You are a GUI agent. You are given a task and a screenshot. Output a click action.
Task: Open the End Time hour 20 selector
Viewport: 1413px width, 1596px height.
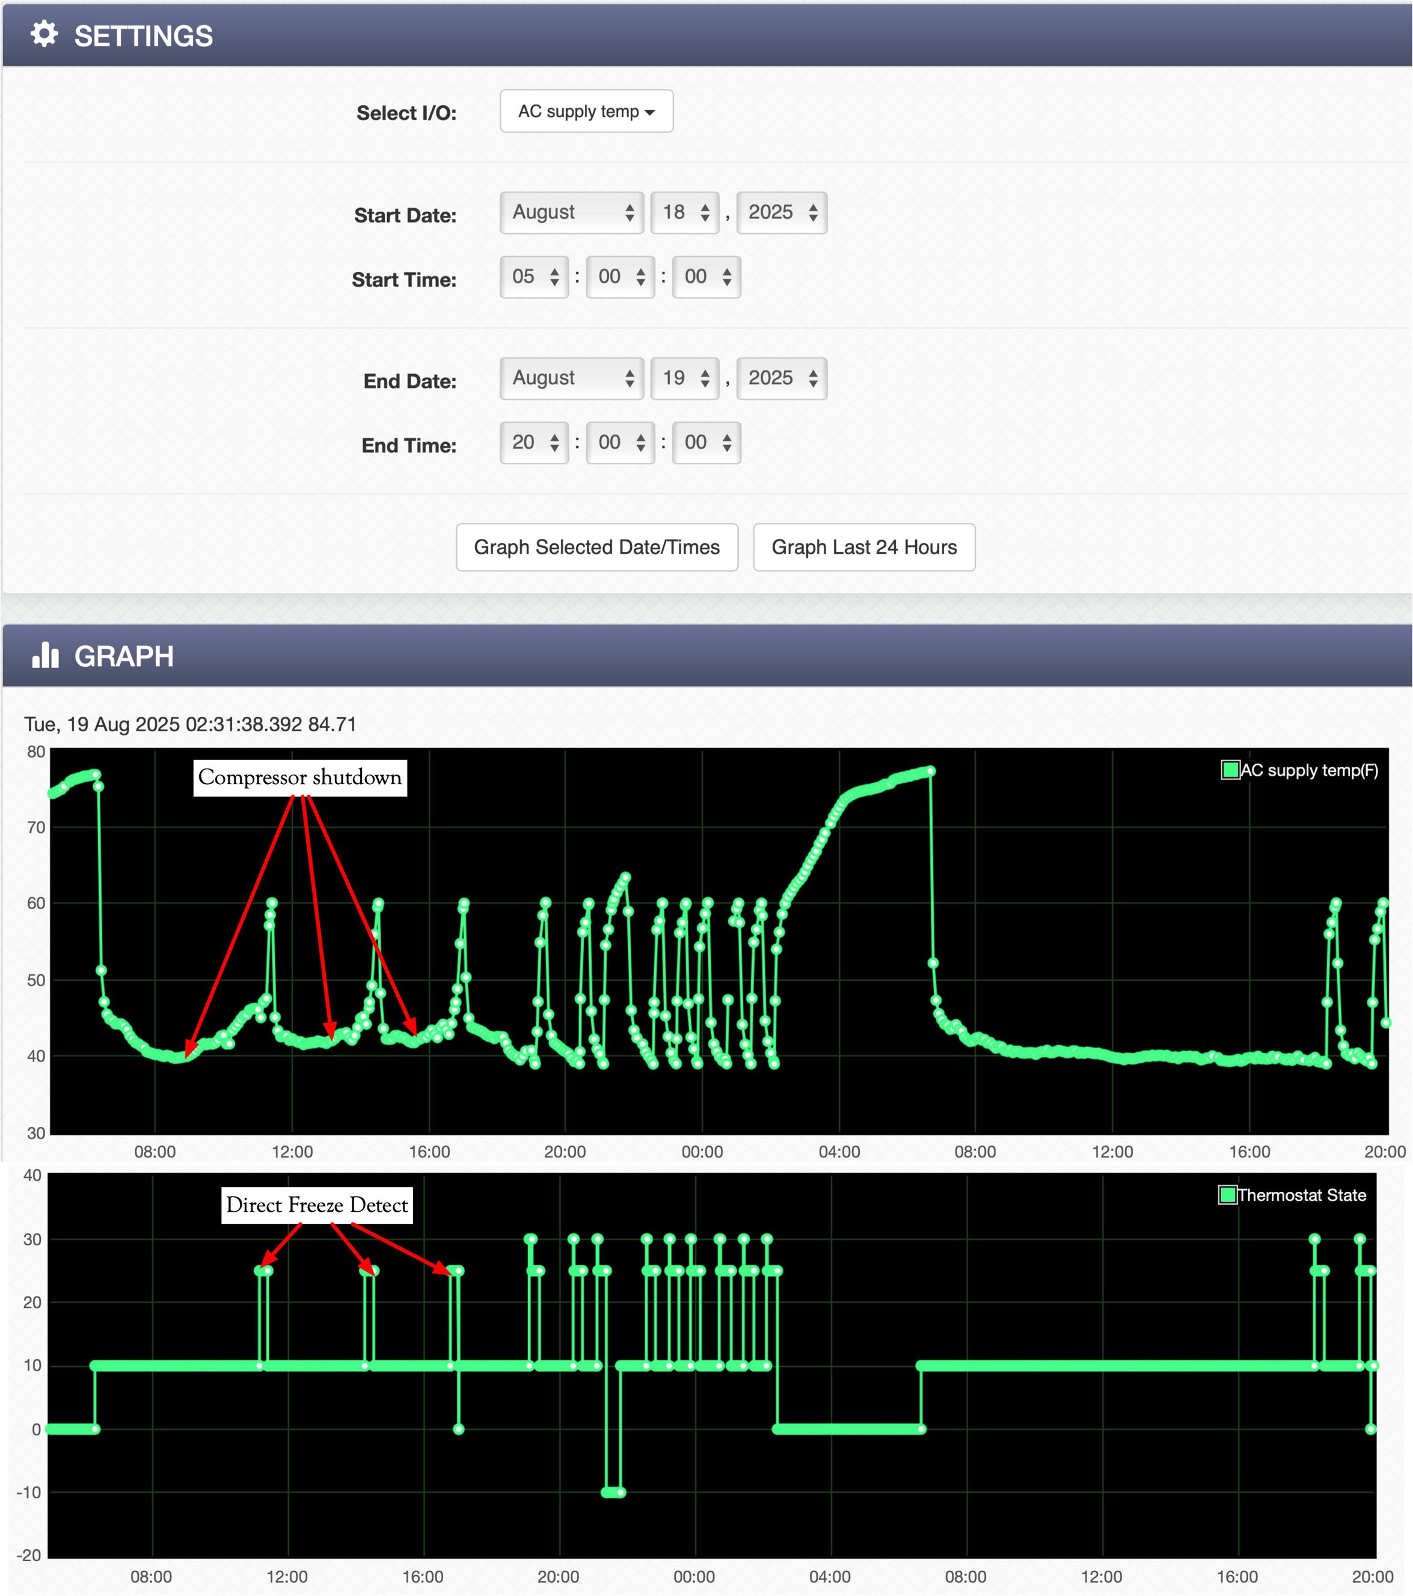pyautogui.click(x=534, y=443)
